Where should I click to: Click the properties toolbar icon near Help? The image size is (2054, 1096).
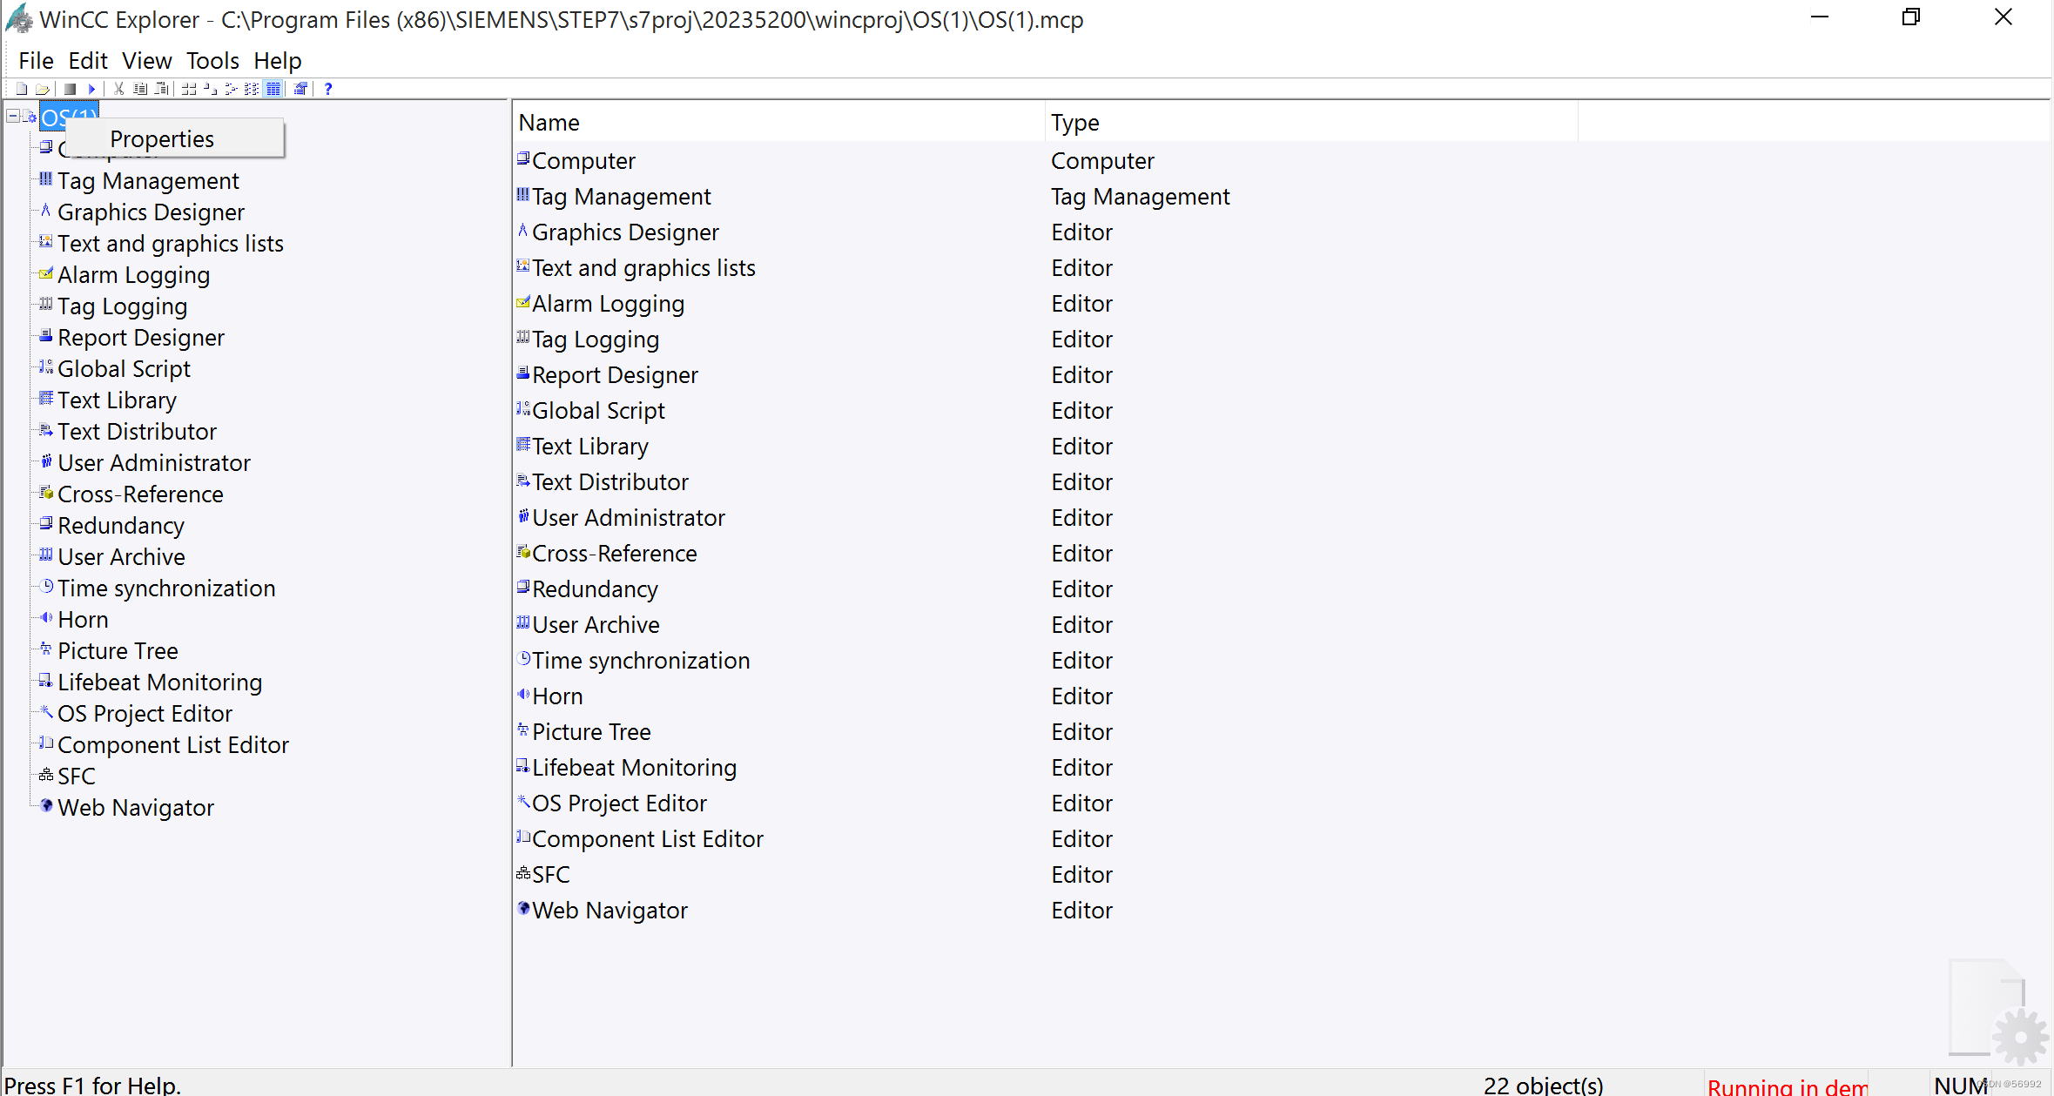(x=301, y=88)
